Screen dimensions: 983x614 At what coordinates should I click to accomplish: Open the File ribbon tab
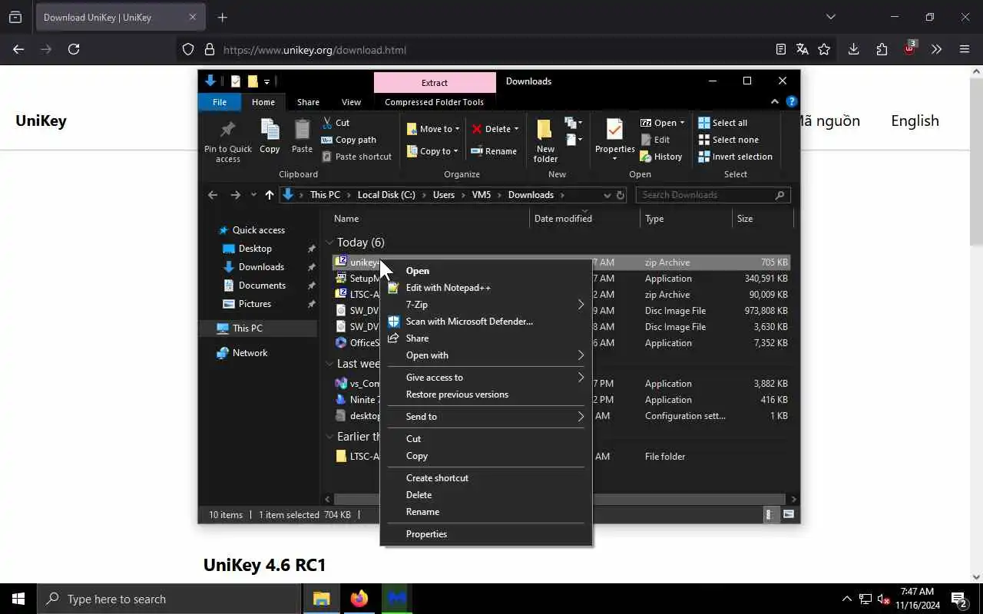pyautogui.click(x=220, y=102)
